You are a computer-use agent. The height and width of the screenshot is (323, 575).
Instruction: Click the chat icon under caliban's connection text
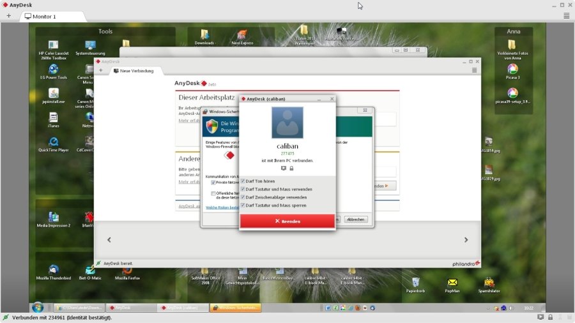(x=284, y=168)
